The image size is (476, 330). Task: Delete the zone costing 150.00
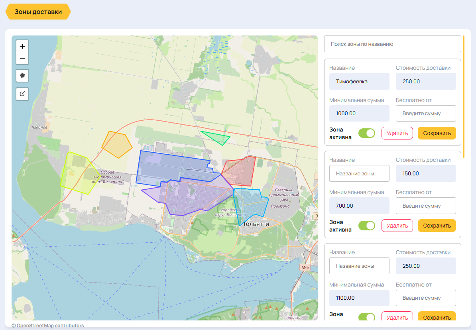coord(397,226)
